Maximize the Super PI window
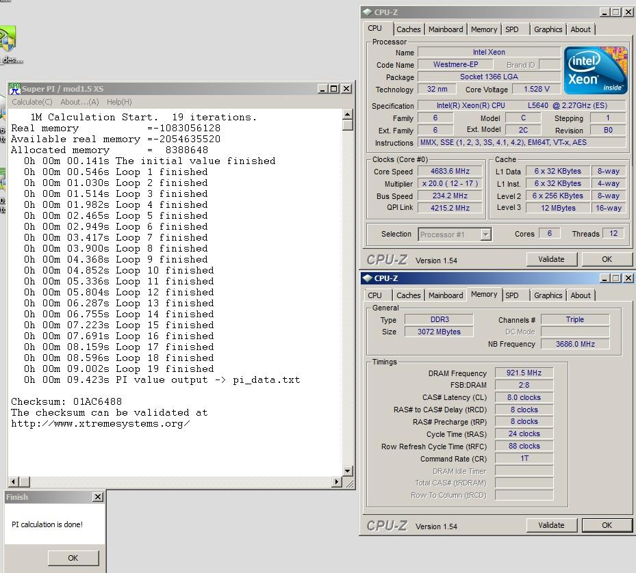636x573 pixels. coord(334,89)
